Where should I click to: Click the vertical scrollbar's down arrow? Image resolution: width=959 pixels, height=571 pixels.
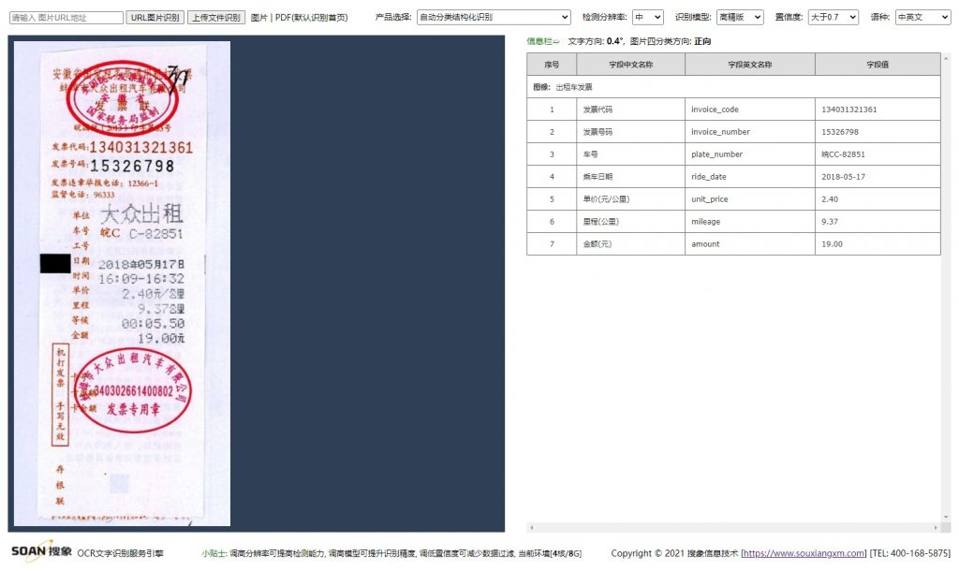(x=946, y=517)
